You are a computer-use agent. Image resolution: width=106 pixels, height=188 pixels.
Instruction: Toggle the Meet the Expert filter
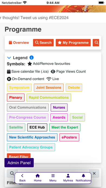(x=65, y=127)
